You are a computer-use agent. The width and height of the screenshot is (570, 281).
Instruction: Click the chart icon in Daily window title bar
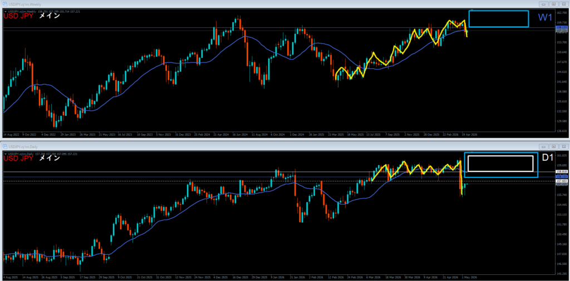4,146
